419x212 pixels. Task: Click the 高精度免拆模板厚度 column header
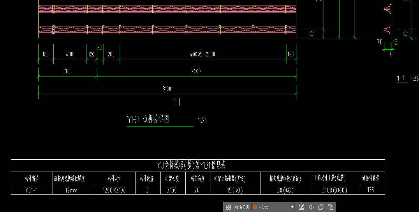pos(69,178)
